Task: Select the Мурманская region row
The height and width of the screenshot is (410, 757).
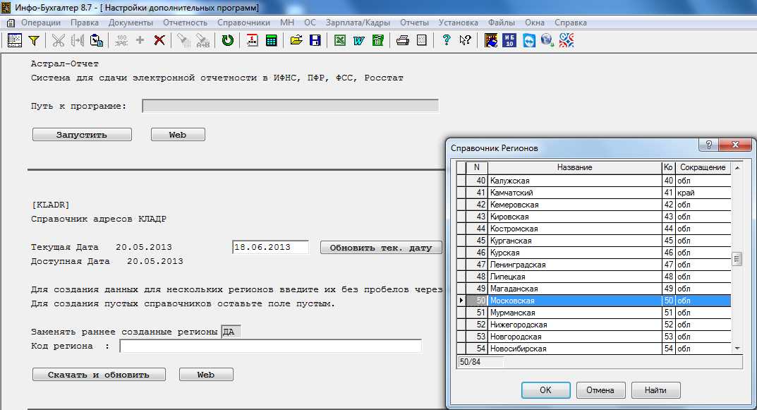Action: point(594,313)
